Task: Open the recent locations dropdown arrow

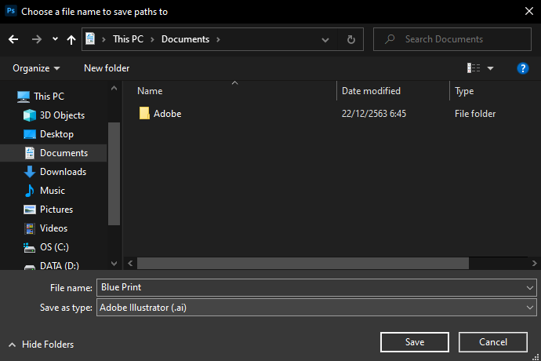Action: coord(55,39)
